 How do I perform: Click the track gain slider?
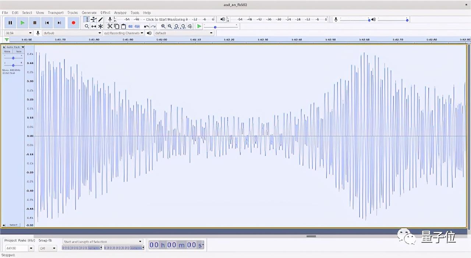(13, 58)
